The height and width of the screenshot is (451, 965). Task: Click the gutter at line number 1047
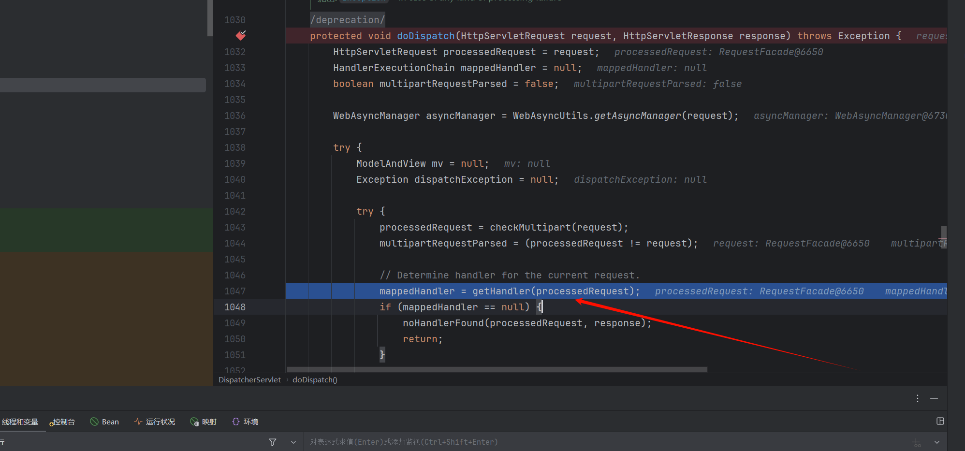(x=235, y=291)
